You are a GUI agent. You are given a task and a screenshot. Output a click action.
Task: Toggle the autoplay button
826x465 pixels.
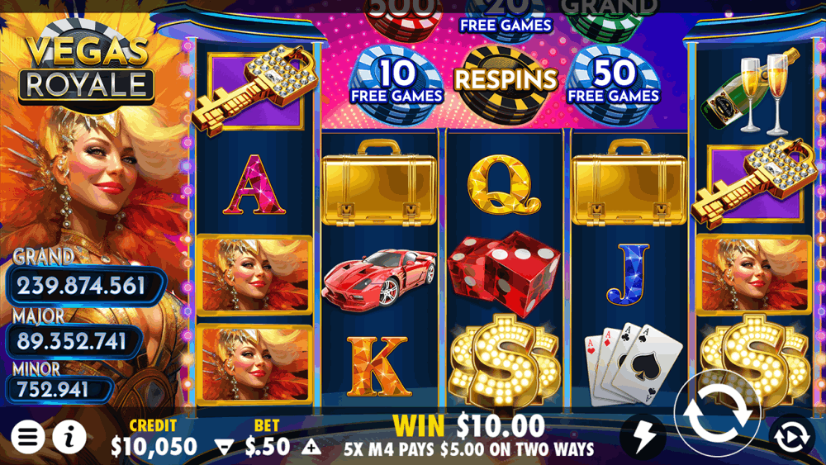click(792, 437)
